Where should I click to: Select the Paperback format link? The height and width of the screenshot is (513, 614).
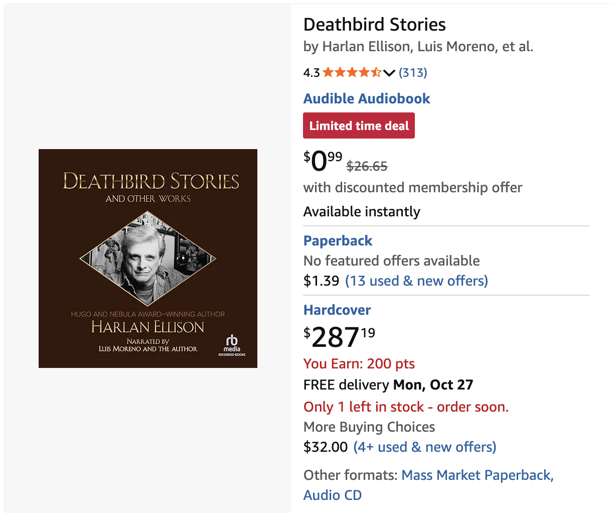338,241
